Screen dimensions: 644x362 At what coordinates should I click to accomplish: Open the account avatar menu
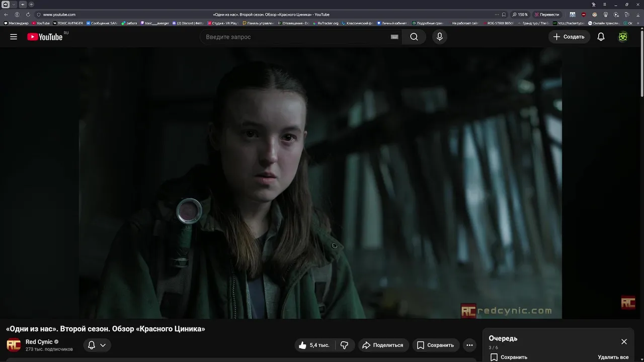click(623, 37)
